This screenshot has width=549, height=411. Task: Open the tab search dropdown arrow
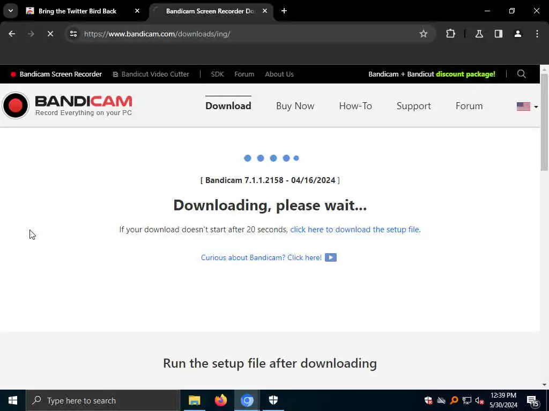point(11,11)
